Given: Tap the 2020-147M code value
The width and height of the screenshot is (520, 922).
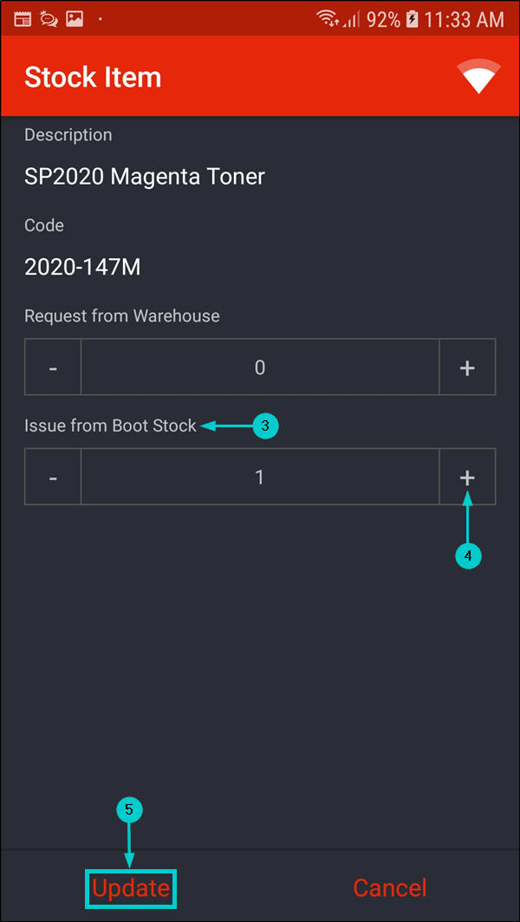Looking at the screenshot, I should (x=82, y=267).
